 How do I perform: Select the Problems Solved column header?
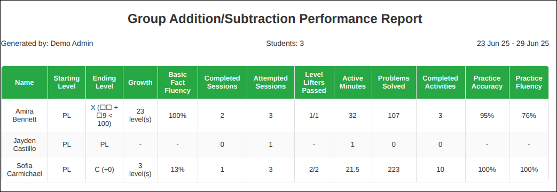(394, 82)
